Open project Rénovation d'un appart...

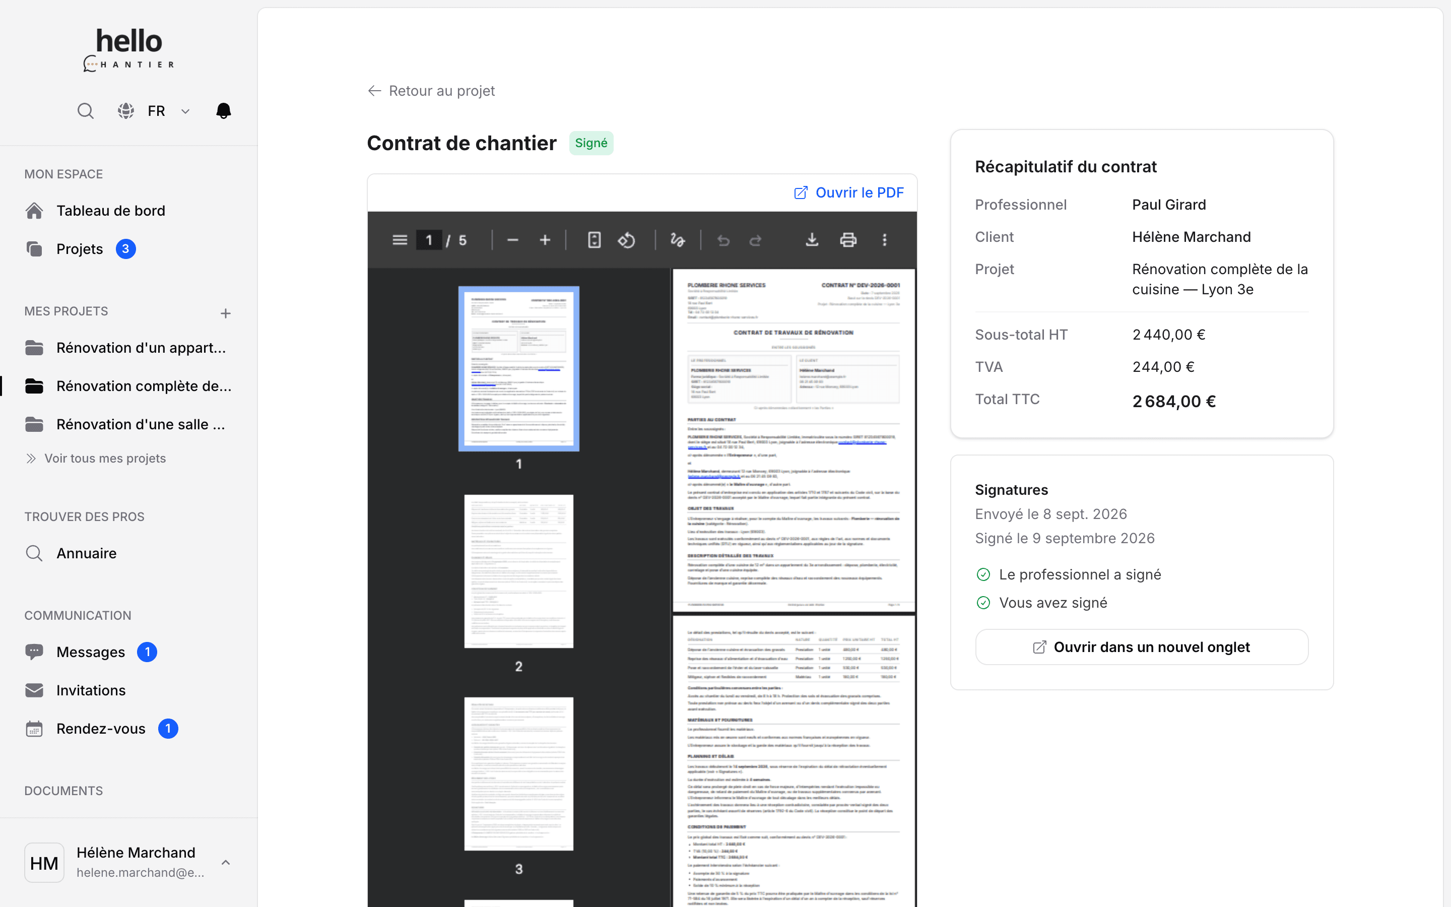128,348
